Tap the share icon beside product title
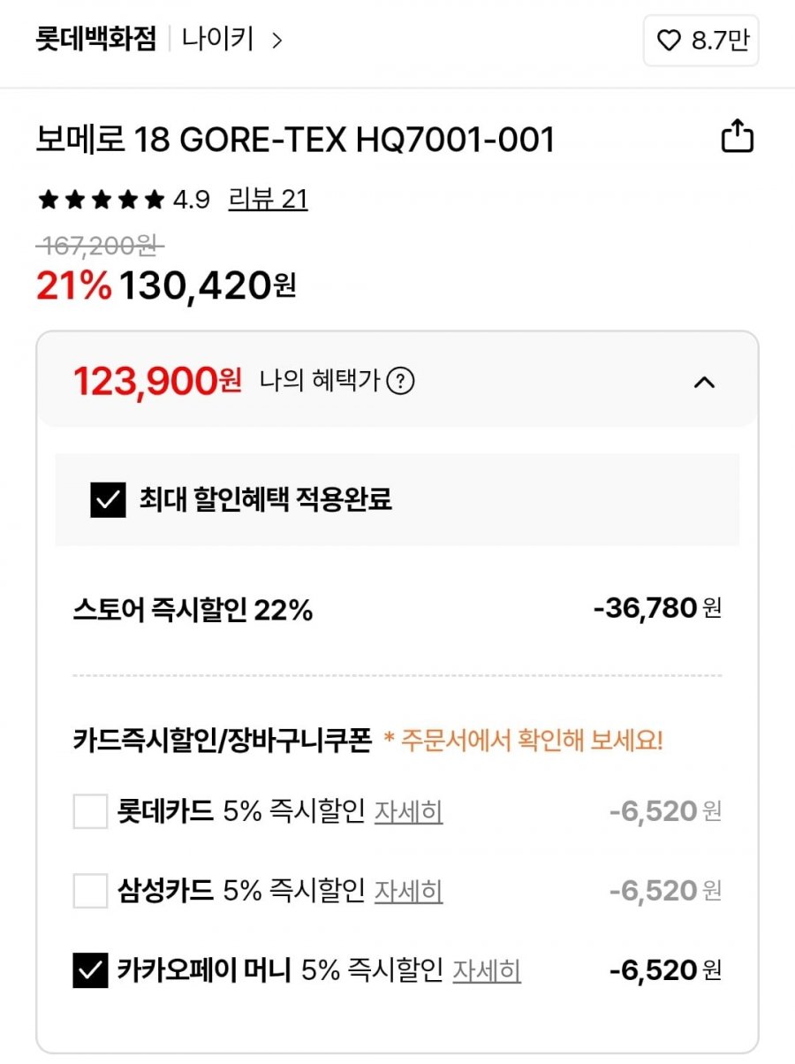Image resolution: width=795 pixels, height=1064 pixels. [x=738, y=137]
